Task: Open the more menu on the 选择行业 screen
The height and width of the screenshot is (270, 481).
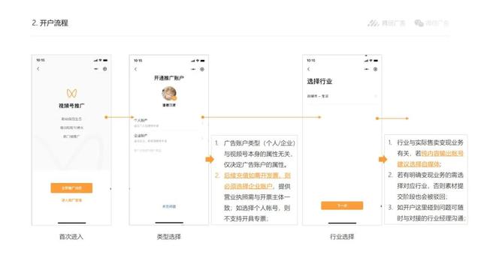Action: click(x=367, y=69)
